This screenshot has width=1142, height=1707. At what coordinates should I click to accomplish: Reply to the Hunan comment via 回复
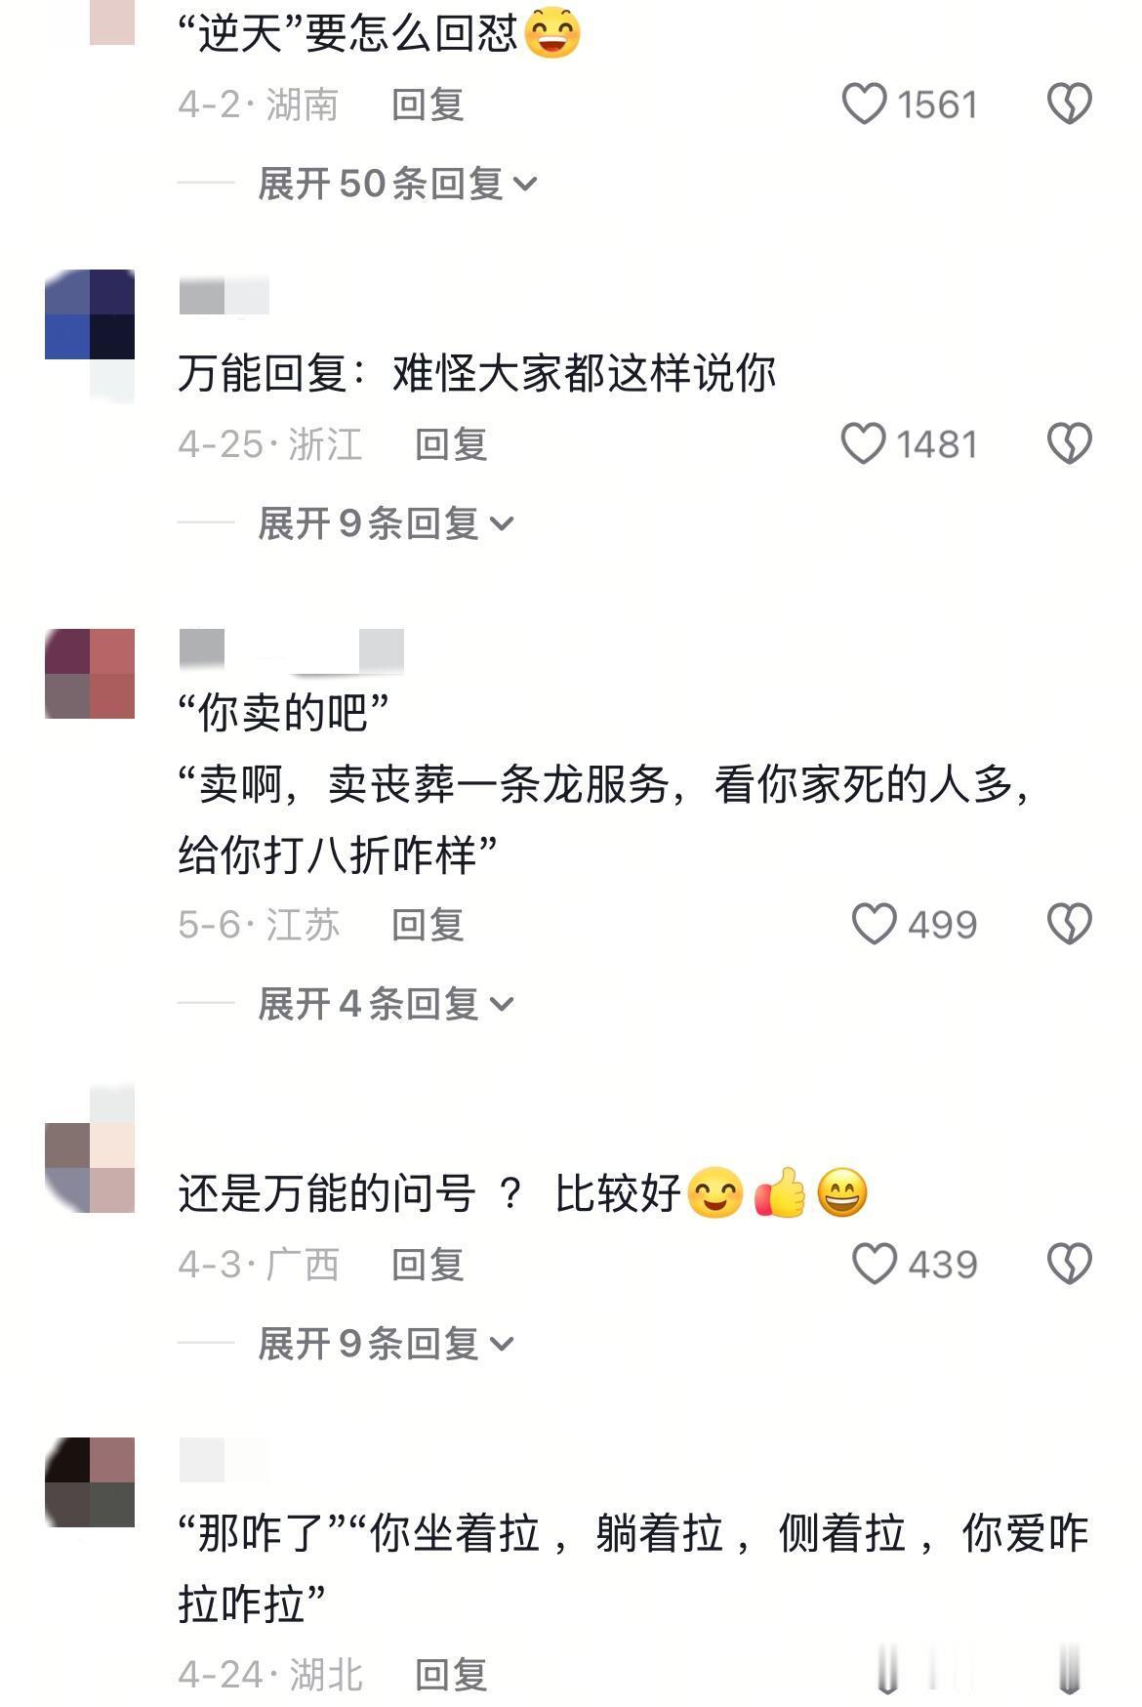click(x=428, y=104)
